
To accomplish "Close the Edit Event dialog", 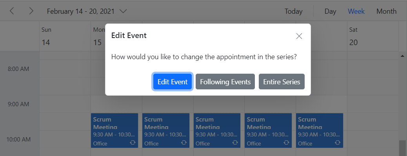I will pos(299,36).
